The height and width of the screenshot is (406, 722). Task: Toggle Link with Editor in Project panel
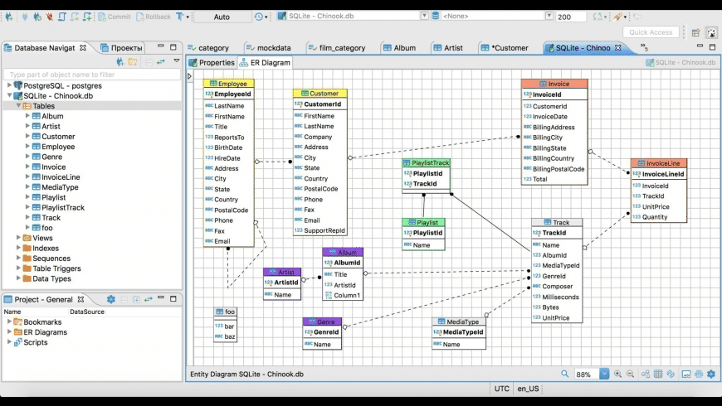[148, 299]
